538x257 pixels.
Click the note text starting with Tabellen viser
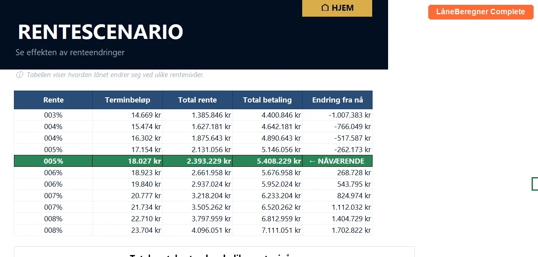pos(115,75)
